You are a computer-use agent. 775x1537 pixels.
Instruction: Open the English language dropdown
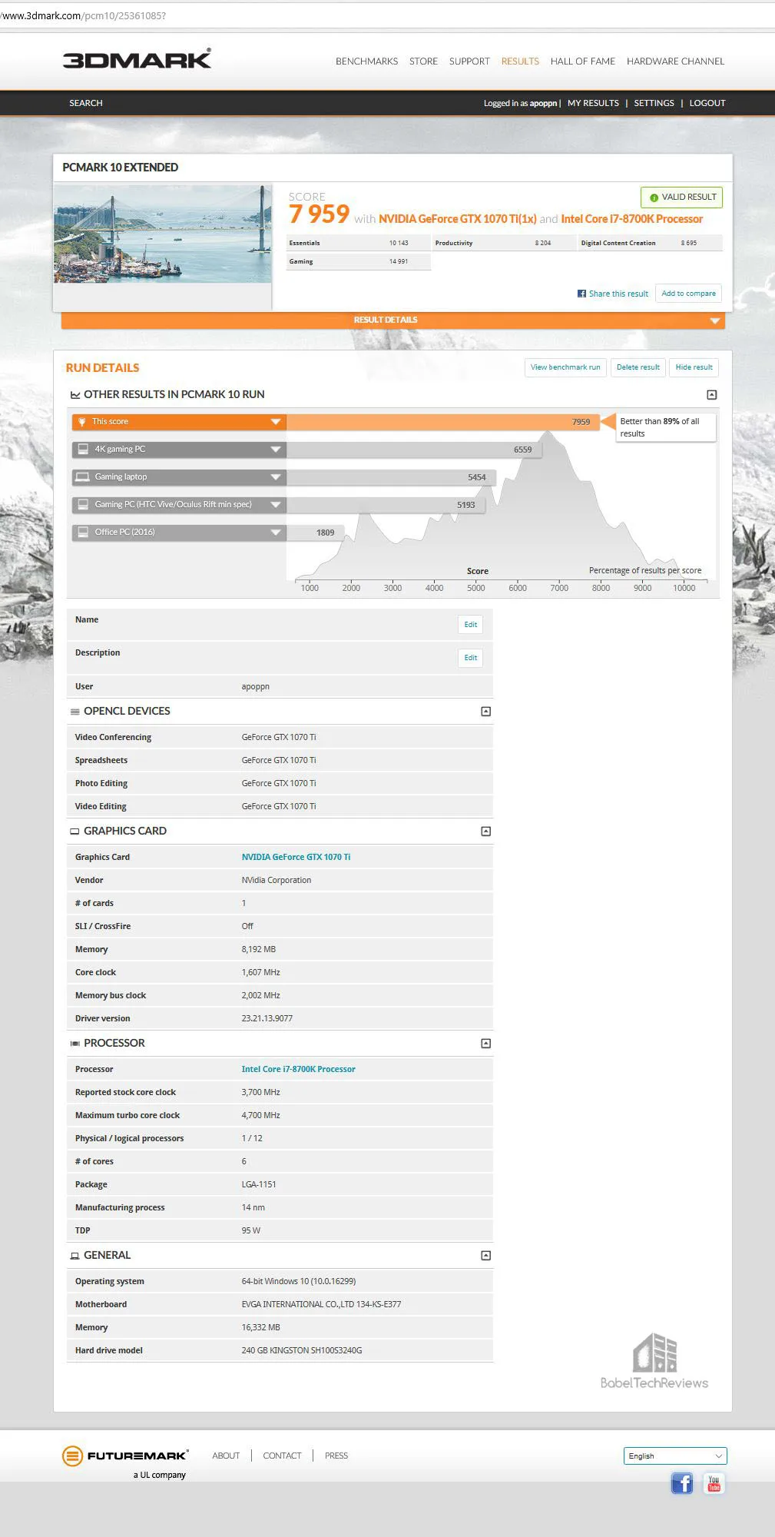(675, 1456)
